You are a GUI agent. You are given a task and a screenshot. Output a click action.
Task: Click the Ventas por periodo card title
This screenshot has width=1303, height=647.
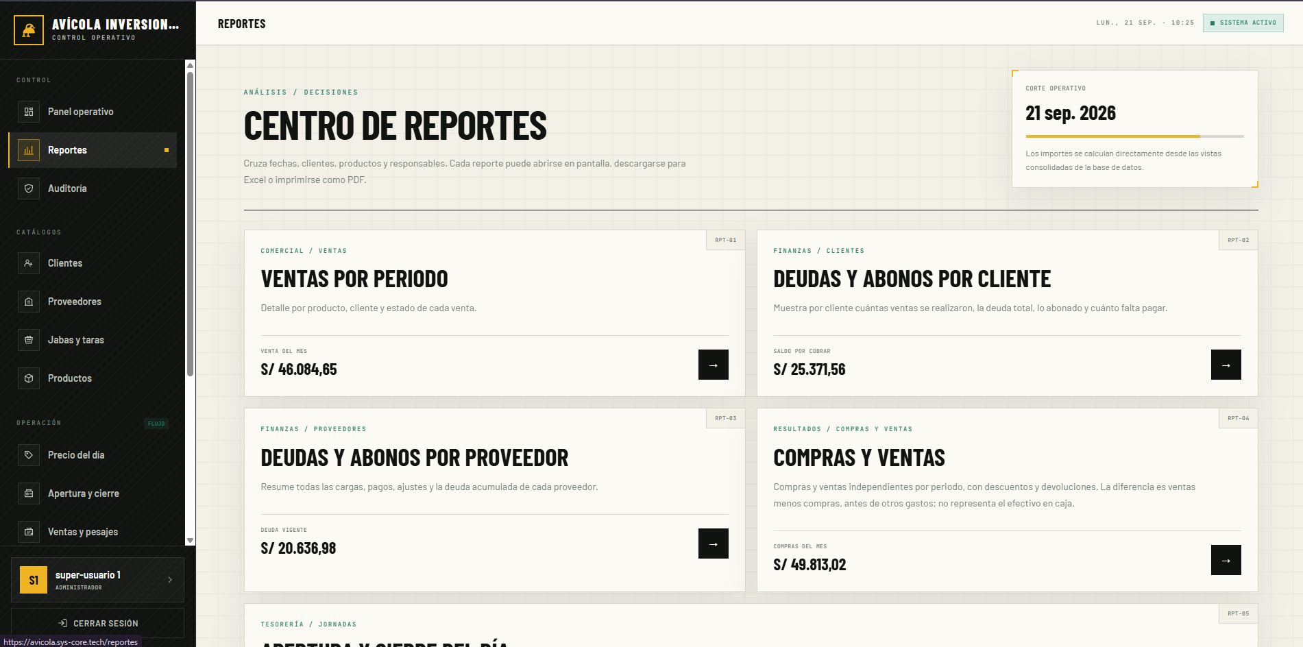click(354, 279)
